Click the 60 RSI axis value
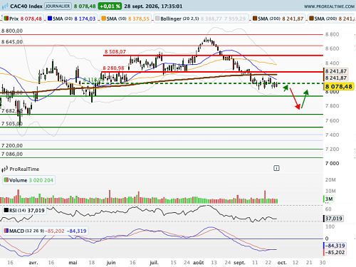Image resolution: width=356 pixels, height=267 pixels. click(x=328, y=209)
